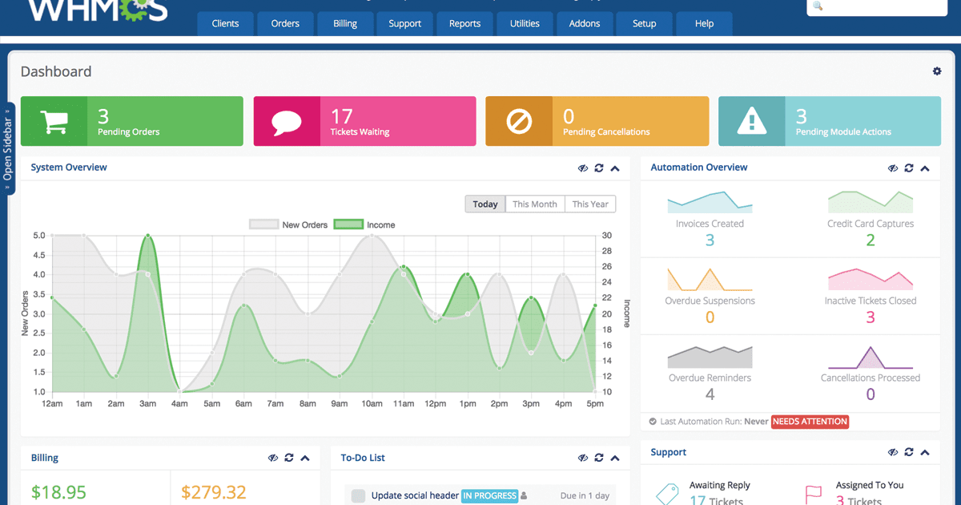Click the Pending Cancellations ban icon

[519, 122]
